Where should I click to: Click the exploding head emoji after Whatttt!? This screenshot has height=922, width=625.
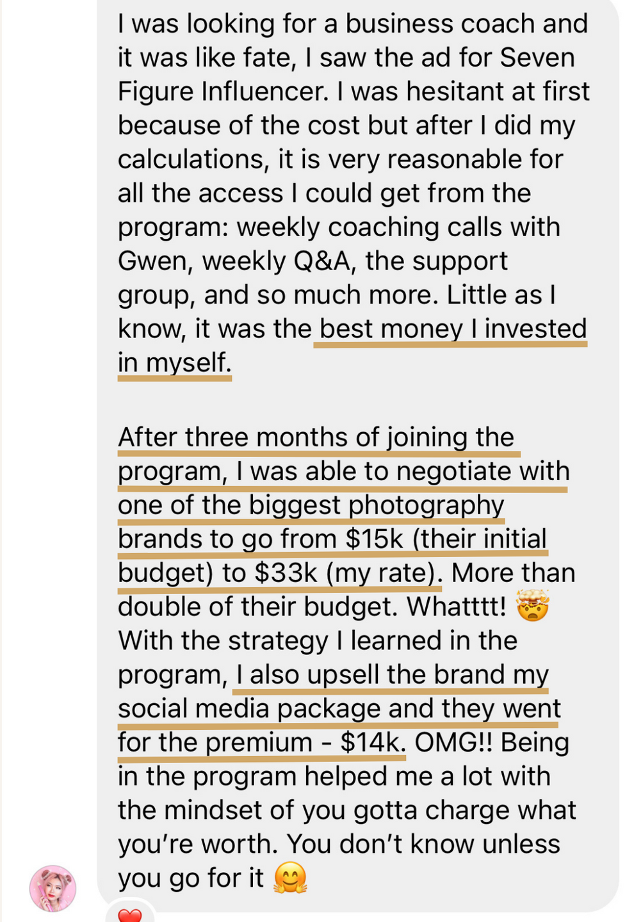(x=533, y=606)
